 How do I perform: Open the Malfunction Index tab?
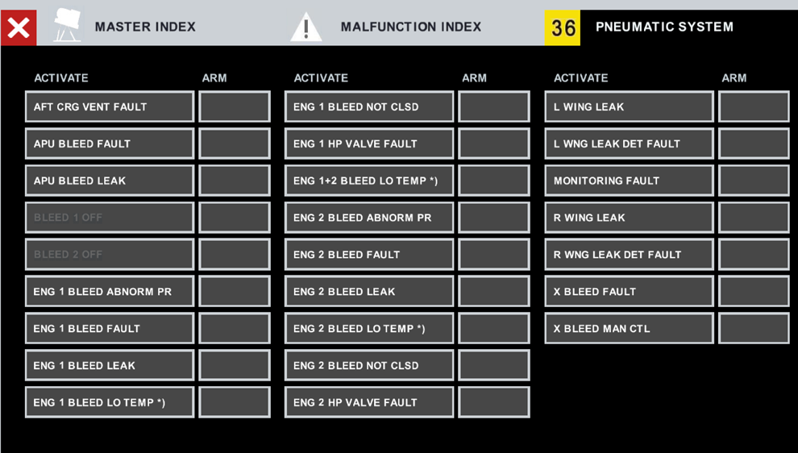click(x=411, y=27)
